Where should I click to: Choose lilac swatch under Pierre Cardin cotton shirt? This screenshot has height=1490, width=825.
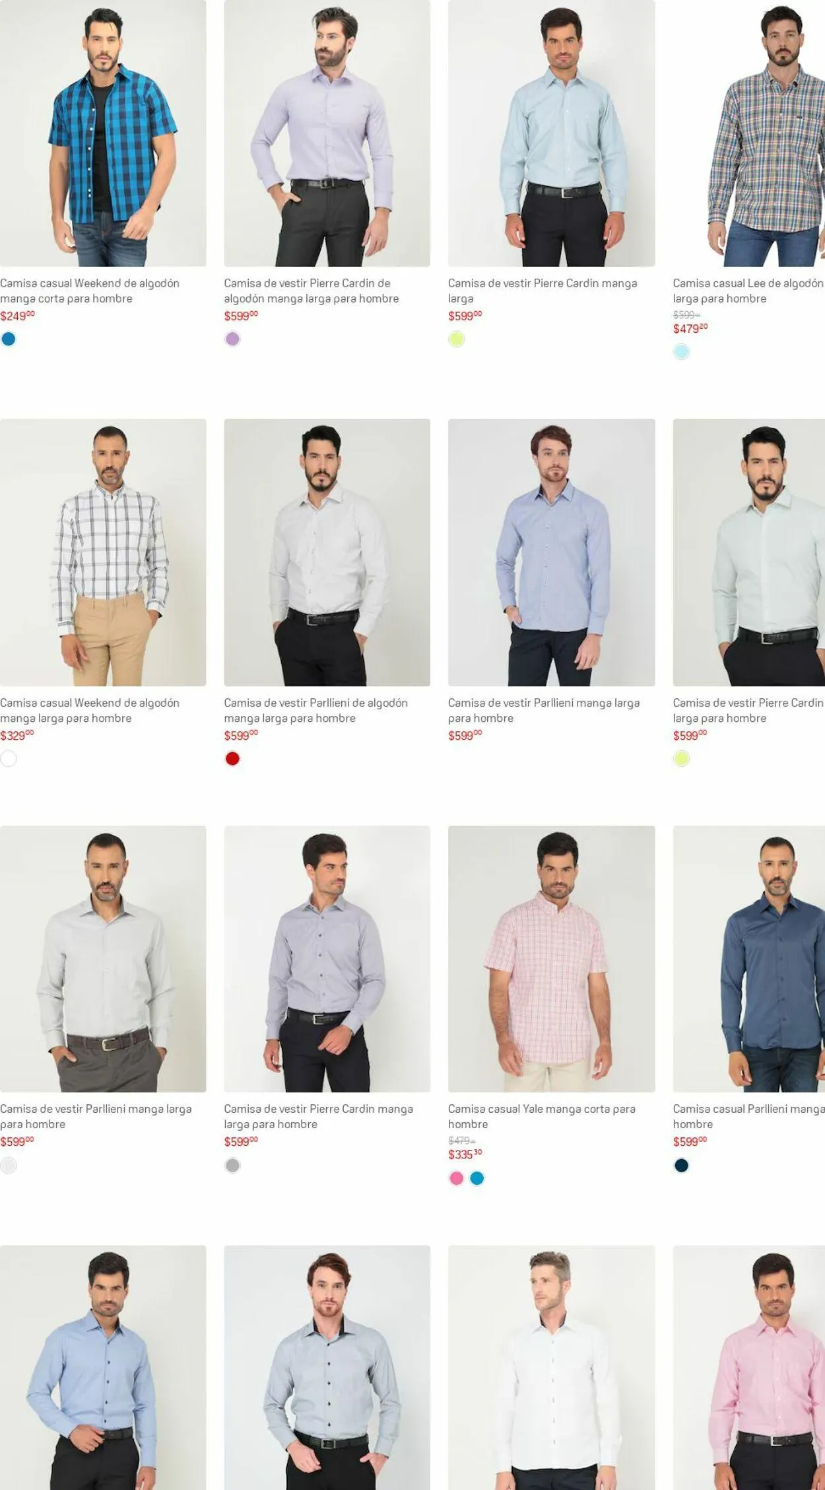point(232,339)
